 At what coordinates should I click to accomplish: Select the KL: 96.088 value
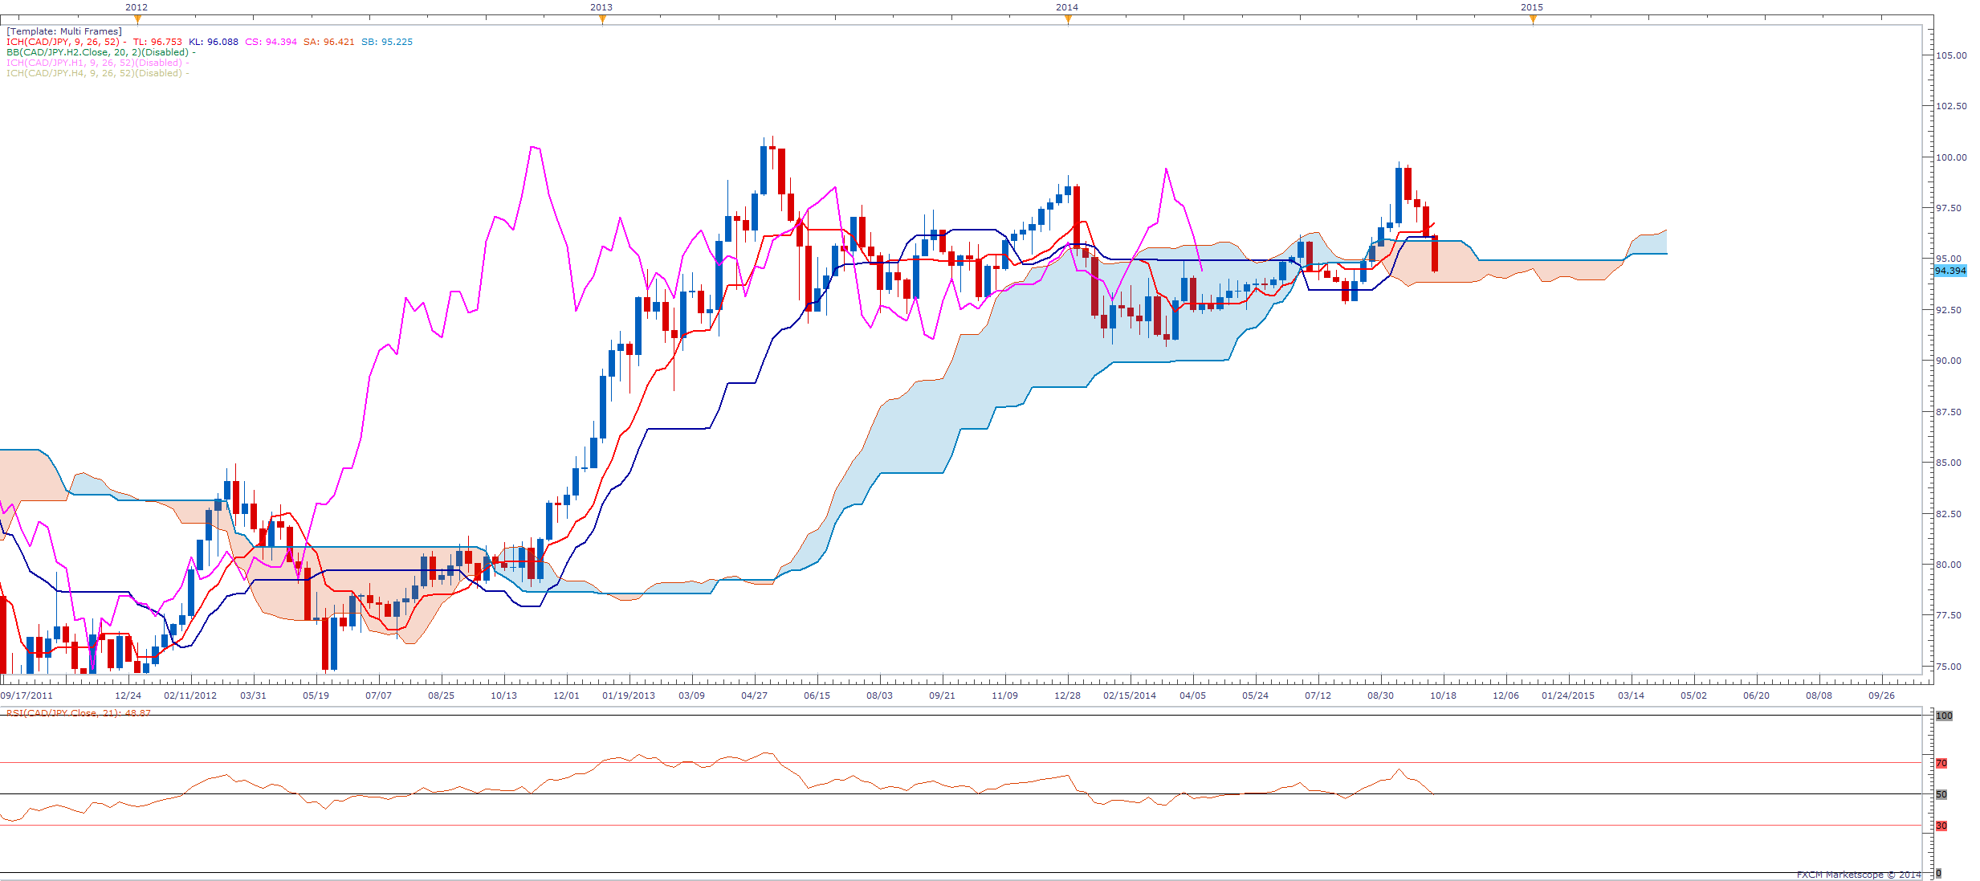[214, 42]
